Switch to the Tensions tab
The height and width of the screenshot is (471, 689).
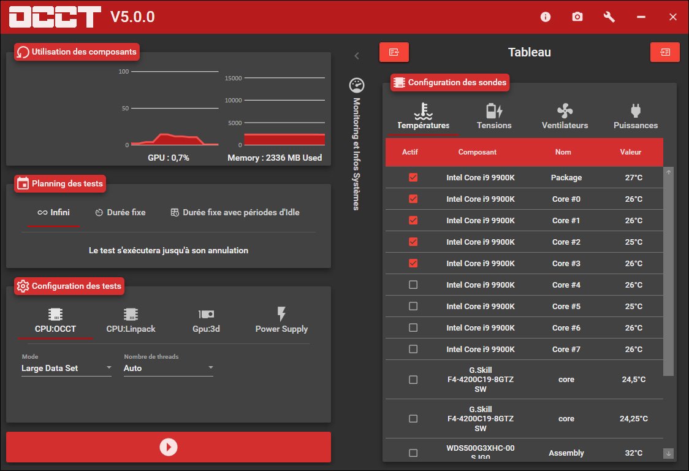(494, 117)
